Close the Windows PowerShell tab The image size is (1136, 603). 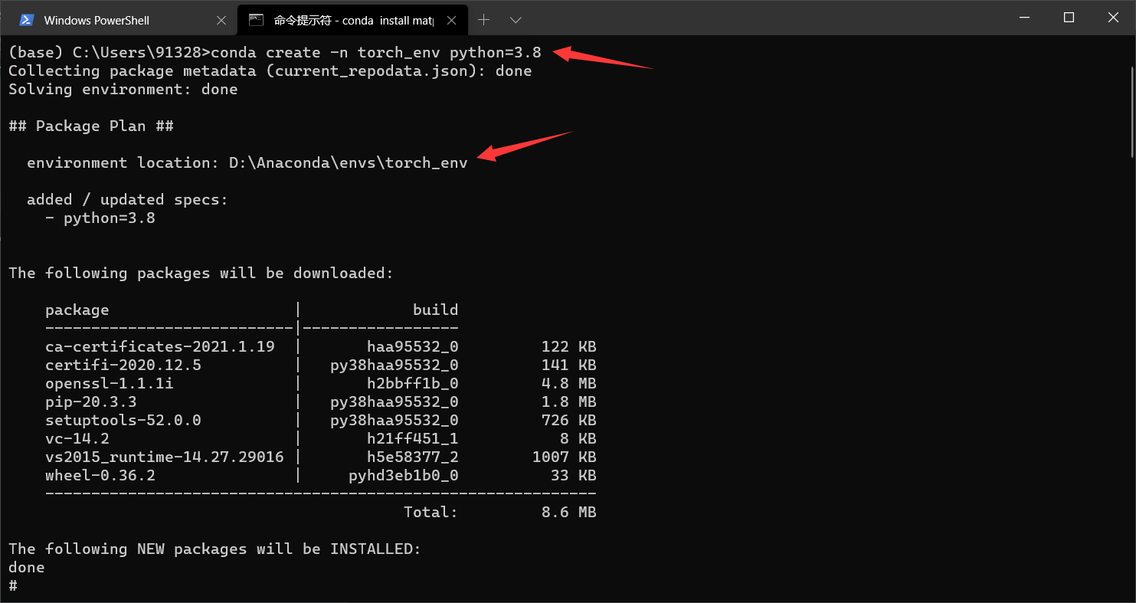[221, 21]
